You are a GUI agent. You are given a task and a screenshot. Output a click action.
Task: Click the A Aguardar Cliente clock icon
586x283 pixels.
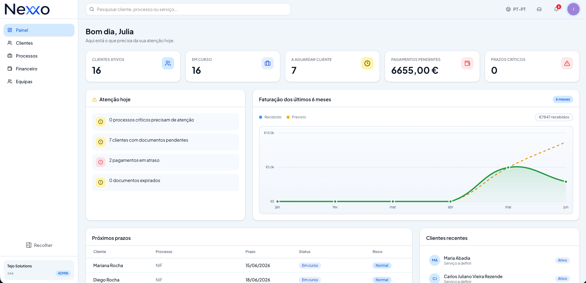click(367, 63)
